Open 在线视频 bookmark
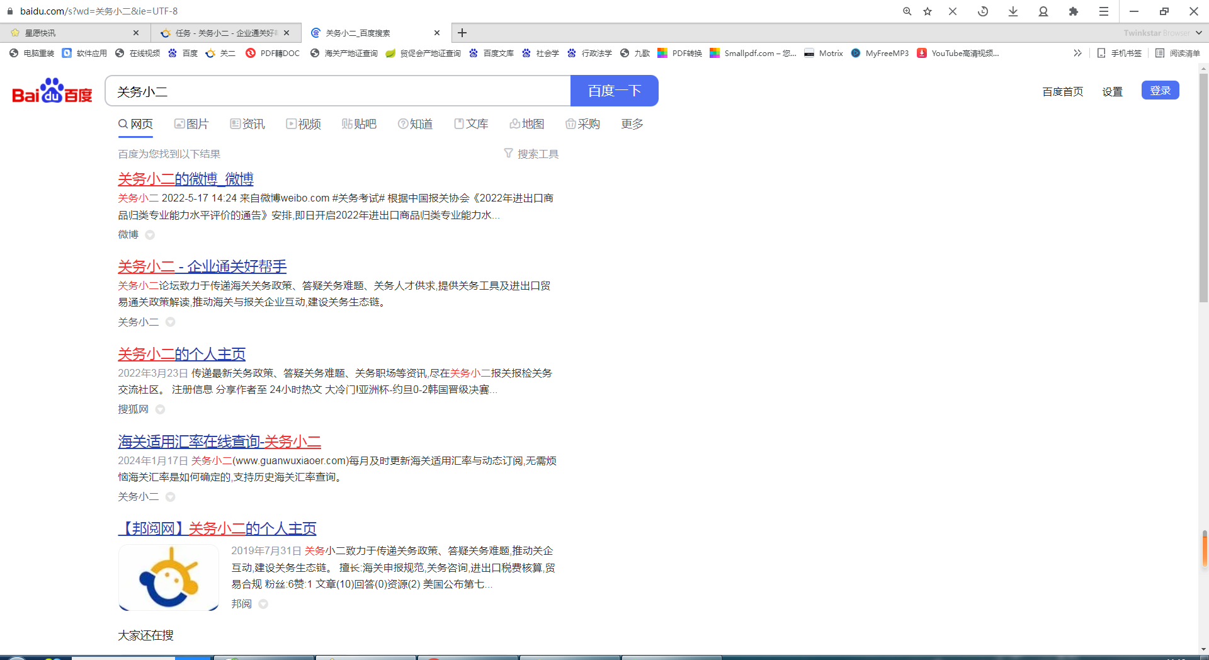Viewport: 1209px width, 660px height. pyautogui.click(x=138, y=54)
